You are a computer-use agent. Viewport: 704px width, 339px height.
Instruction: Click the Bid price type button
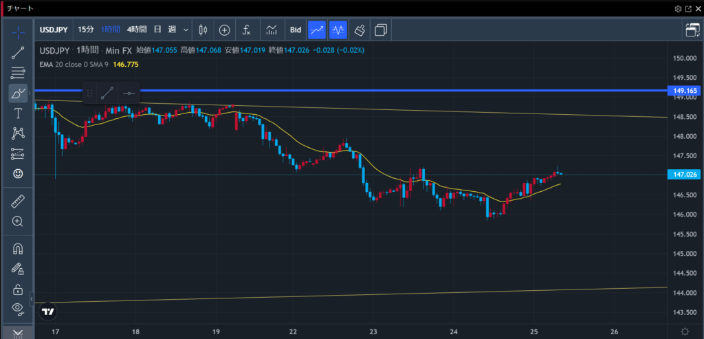(296, 30)
